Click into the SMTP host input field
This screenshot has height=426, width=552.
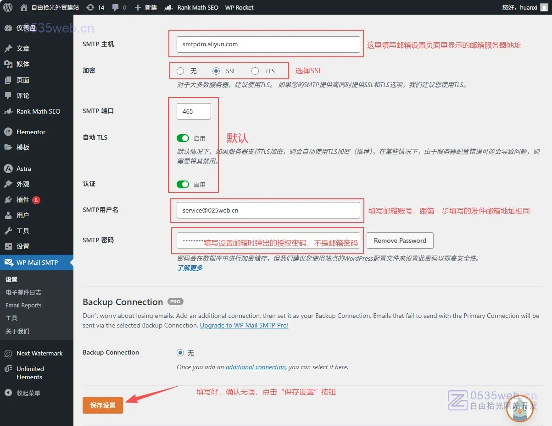(268, 44)
